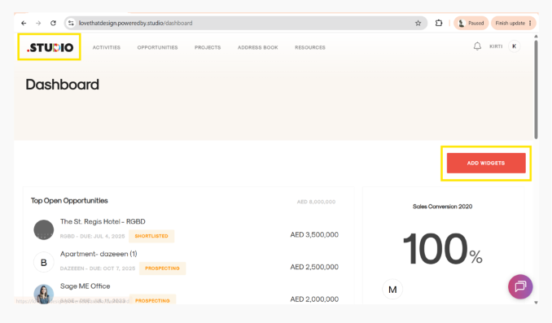Click the SHORTLISTED status badge
The image size is (552, 323).
pos(151,236)
